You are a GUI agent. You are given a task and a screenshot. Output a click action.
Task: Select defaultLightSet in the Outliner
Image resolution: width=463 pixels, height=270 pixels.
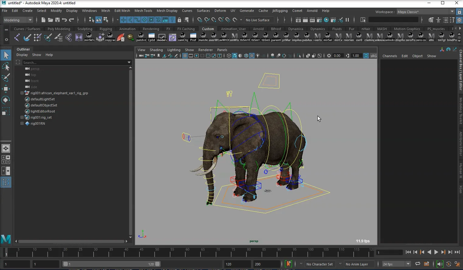point(43,99)
